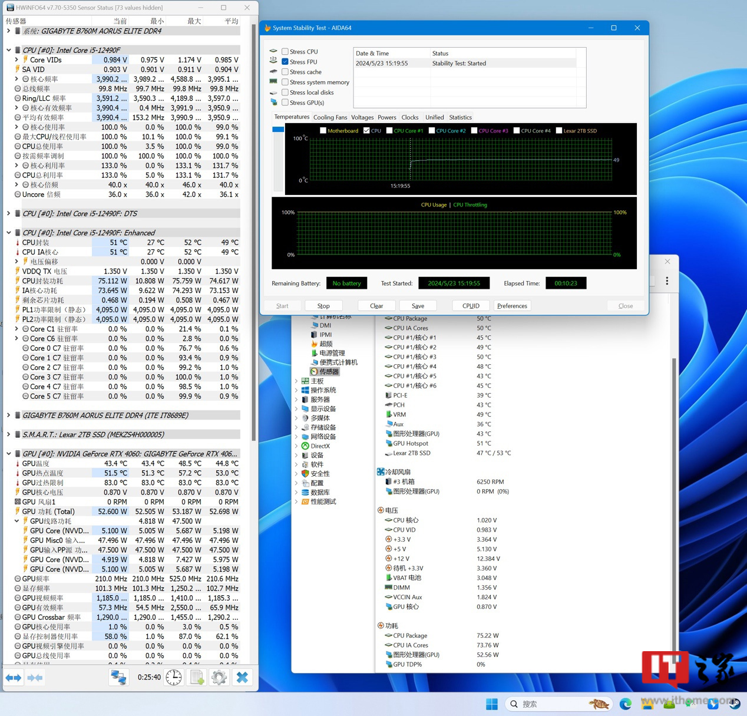
Task: Switch to the Cooling Fans tab
Action: pos(330,117)
